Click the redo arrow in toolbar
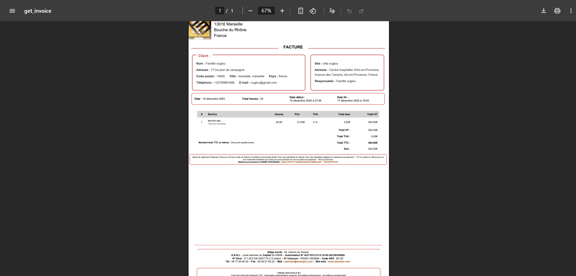Screen dimensions: 576x276 (361, 11)
